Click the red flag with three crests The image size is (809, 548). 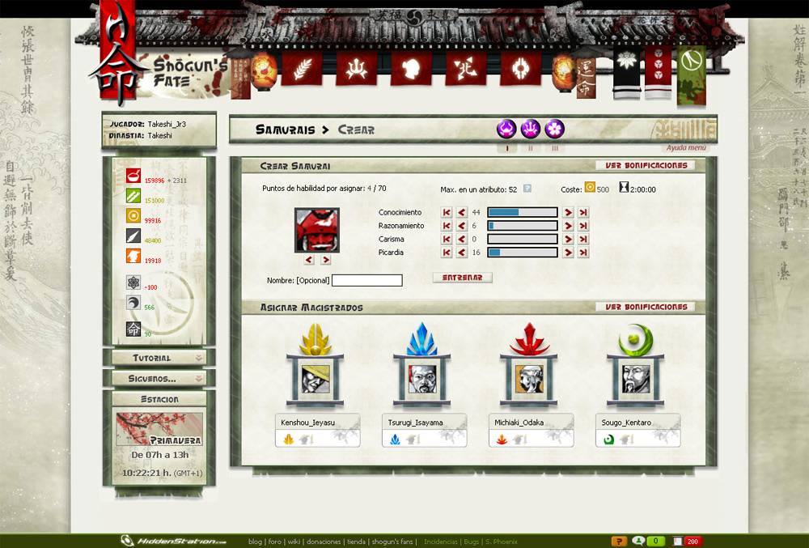[659, 71]
